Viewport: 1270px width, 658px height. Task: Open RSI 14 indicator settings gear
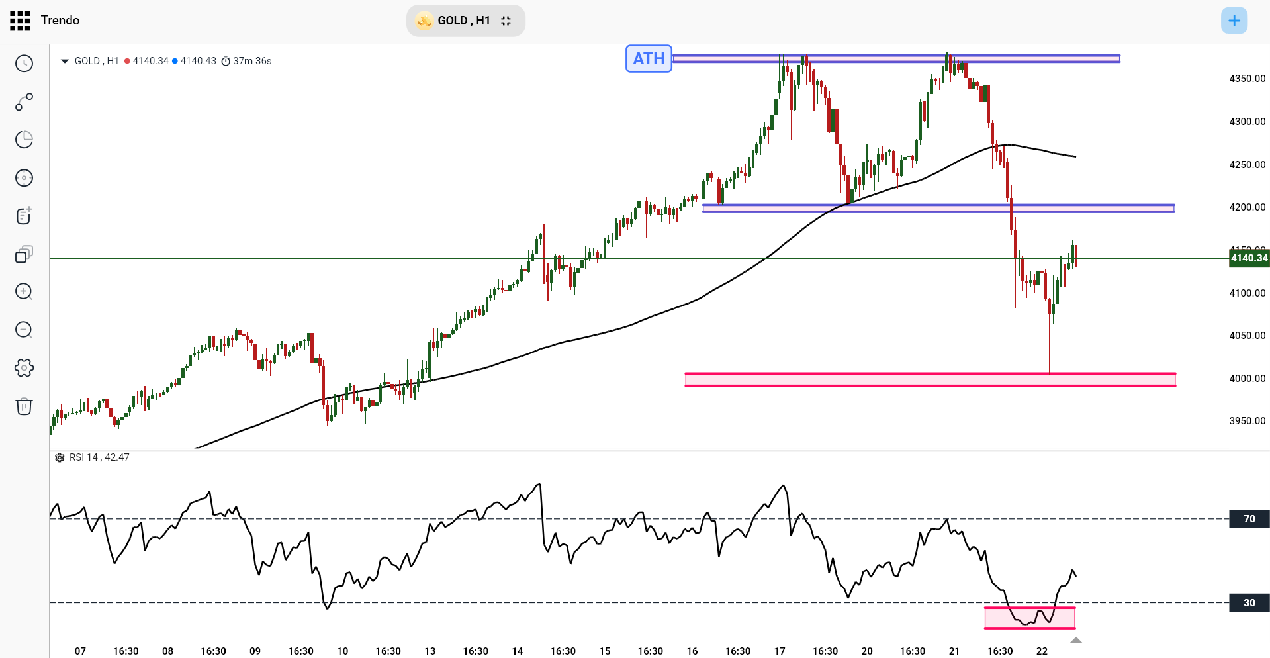[x=60, y=457]
